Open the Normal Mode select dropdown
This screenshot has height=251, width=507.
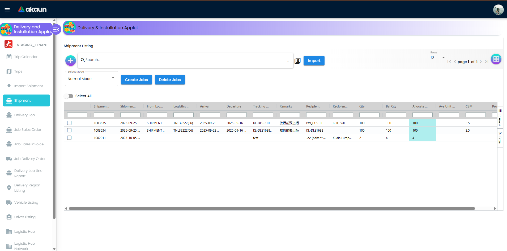click(91, 78)
